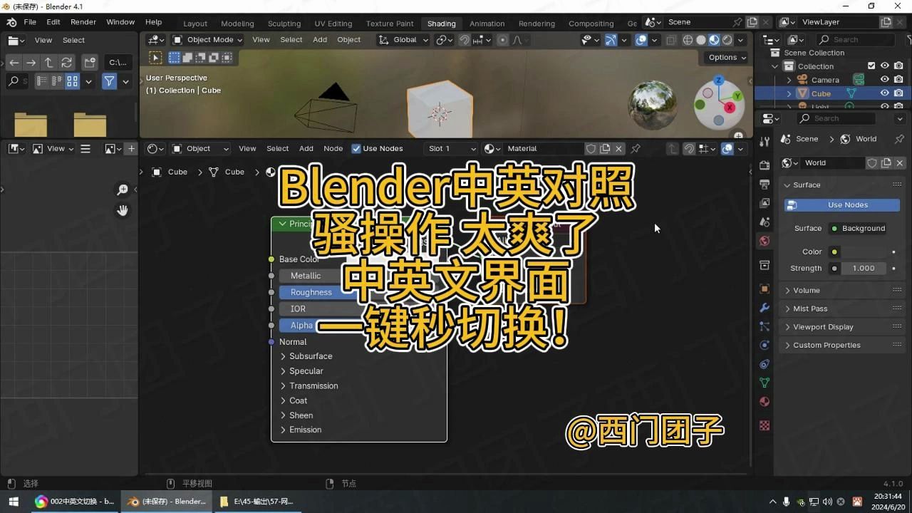Viewport: 912px width, 513px height.
Task: Expand the Volume panel
Action: 842,290
